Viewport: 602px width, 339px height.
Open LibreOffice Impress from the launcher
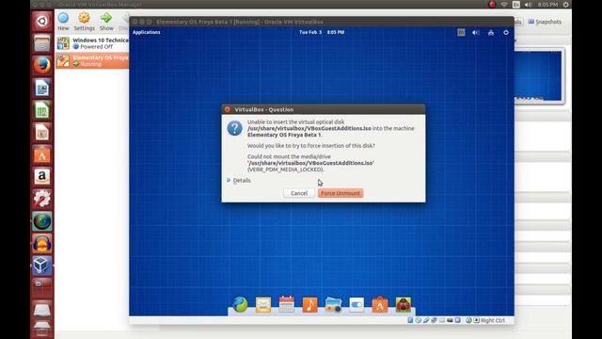41,132
